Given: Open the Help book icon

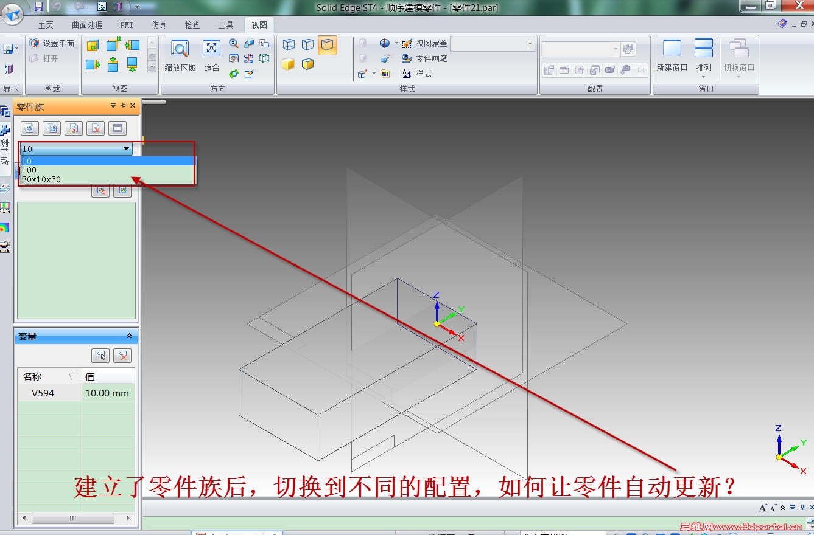Looking at the screenshot, I should (782, 24).
